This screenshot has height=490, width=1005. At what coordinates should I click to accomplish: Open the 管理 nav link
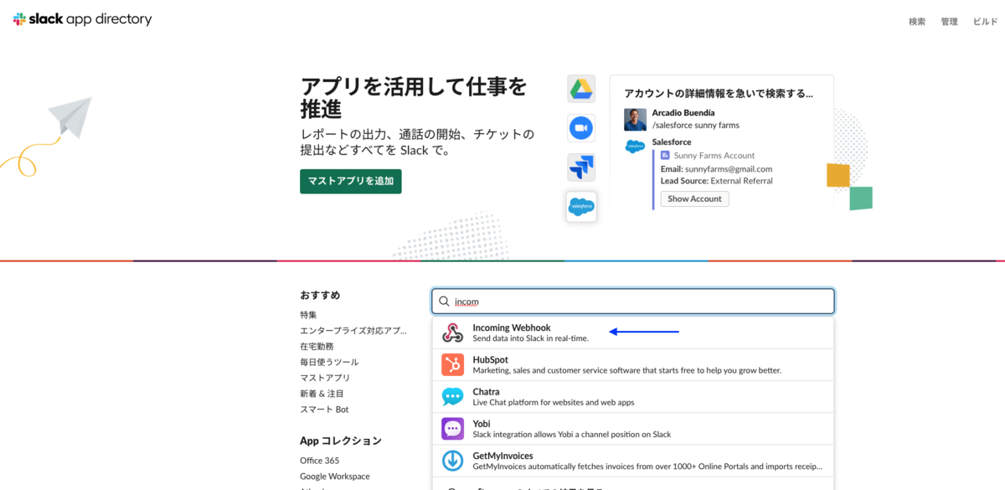pyautogui.click(x=949, y=22)
